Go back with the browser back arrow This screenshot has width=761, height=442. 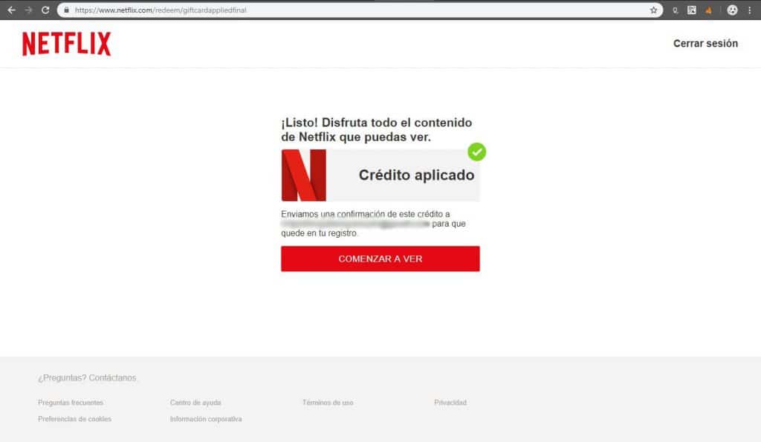[12, 10]
